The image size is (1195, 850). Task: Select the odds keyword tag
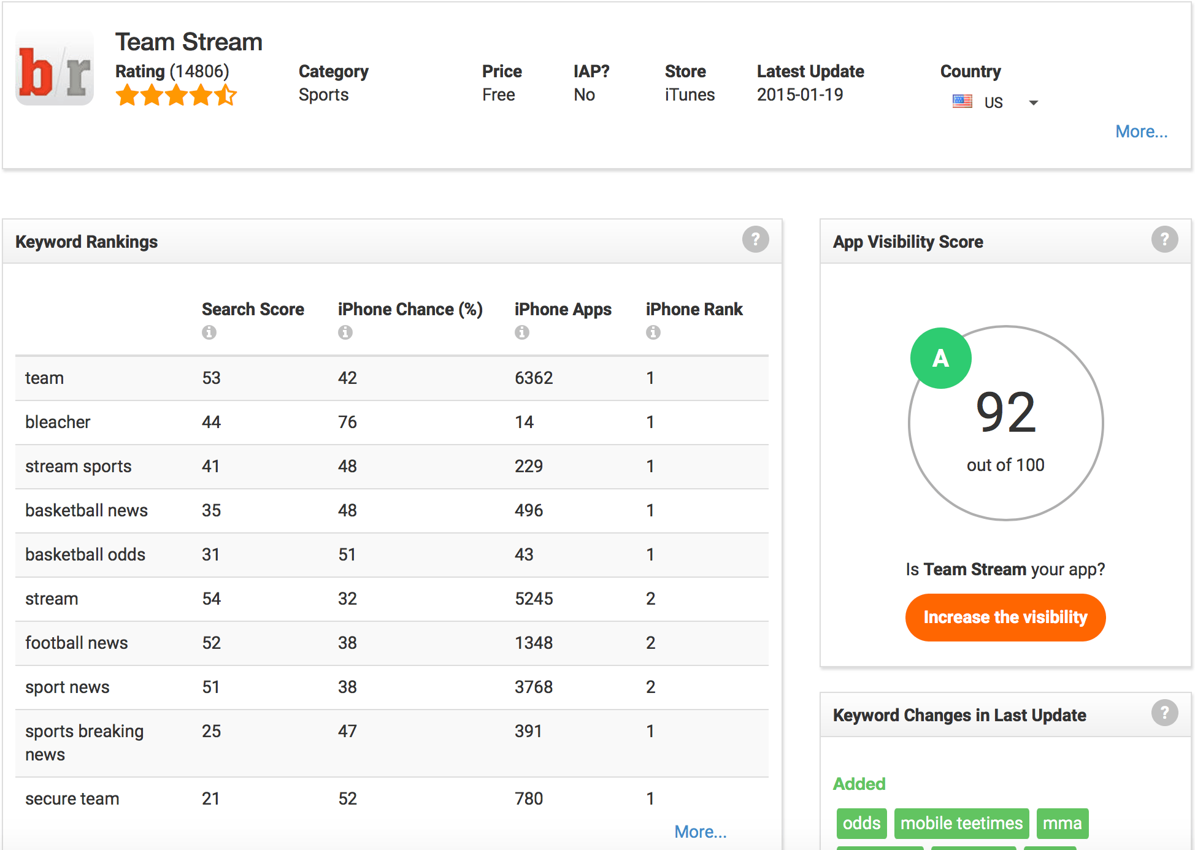[861, 823]
